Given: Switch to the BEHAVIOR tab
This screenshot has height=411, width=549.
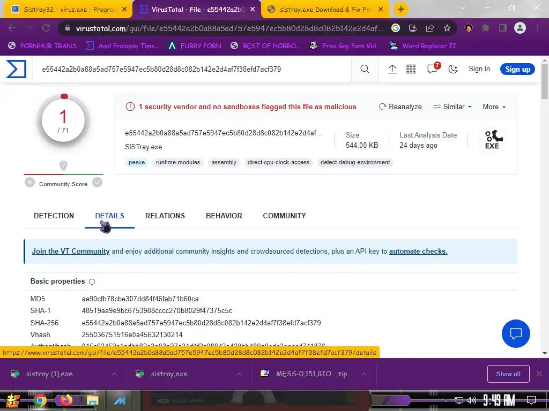Looking at the screenshot, I should (224, 216).
